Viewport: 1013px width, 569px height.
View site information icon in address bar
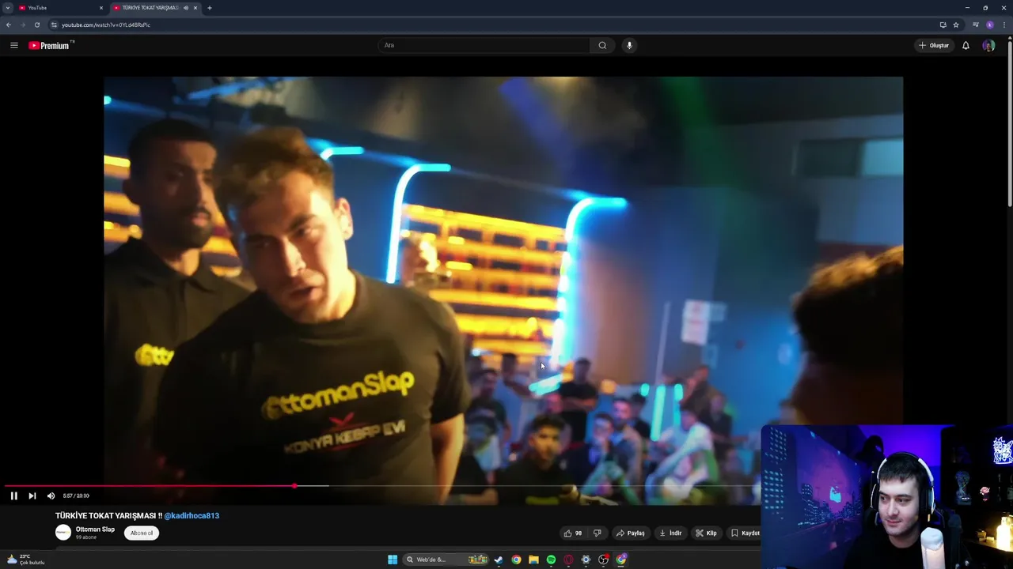coord(54,24)
